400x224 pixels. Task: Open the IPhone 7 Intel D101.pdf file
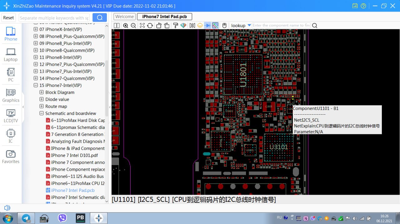pos(72,155)
